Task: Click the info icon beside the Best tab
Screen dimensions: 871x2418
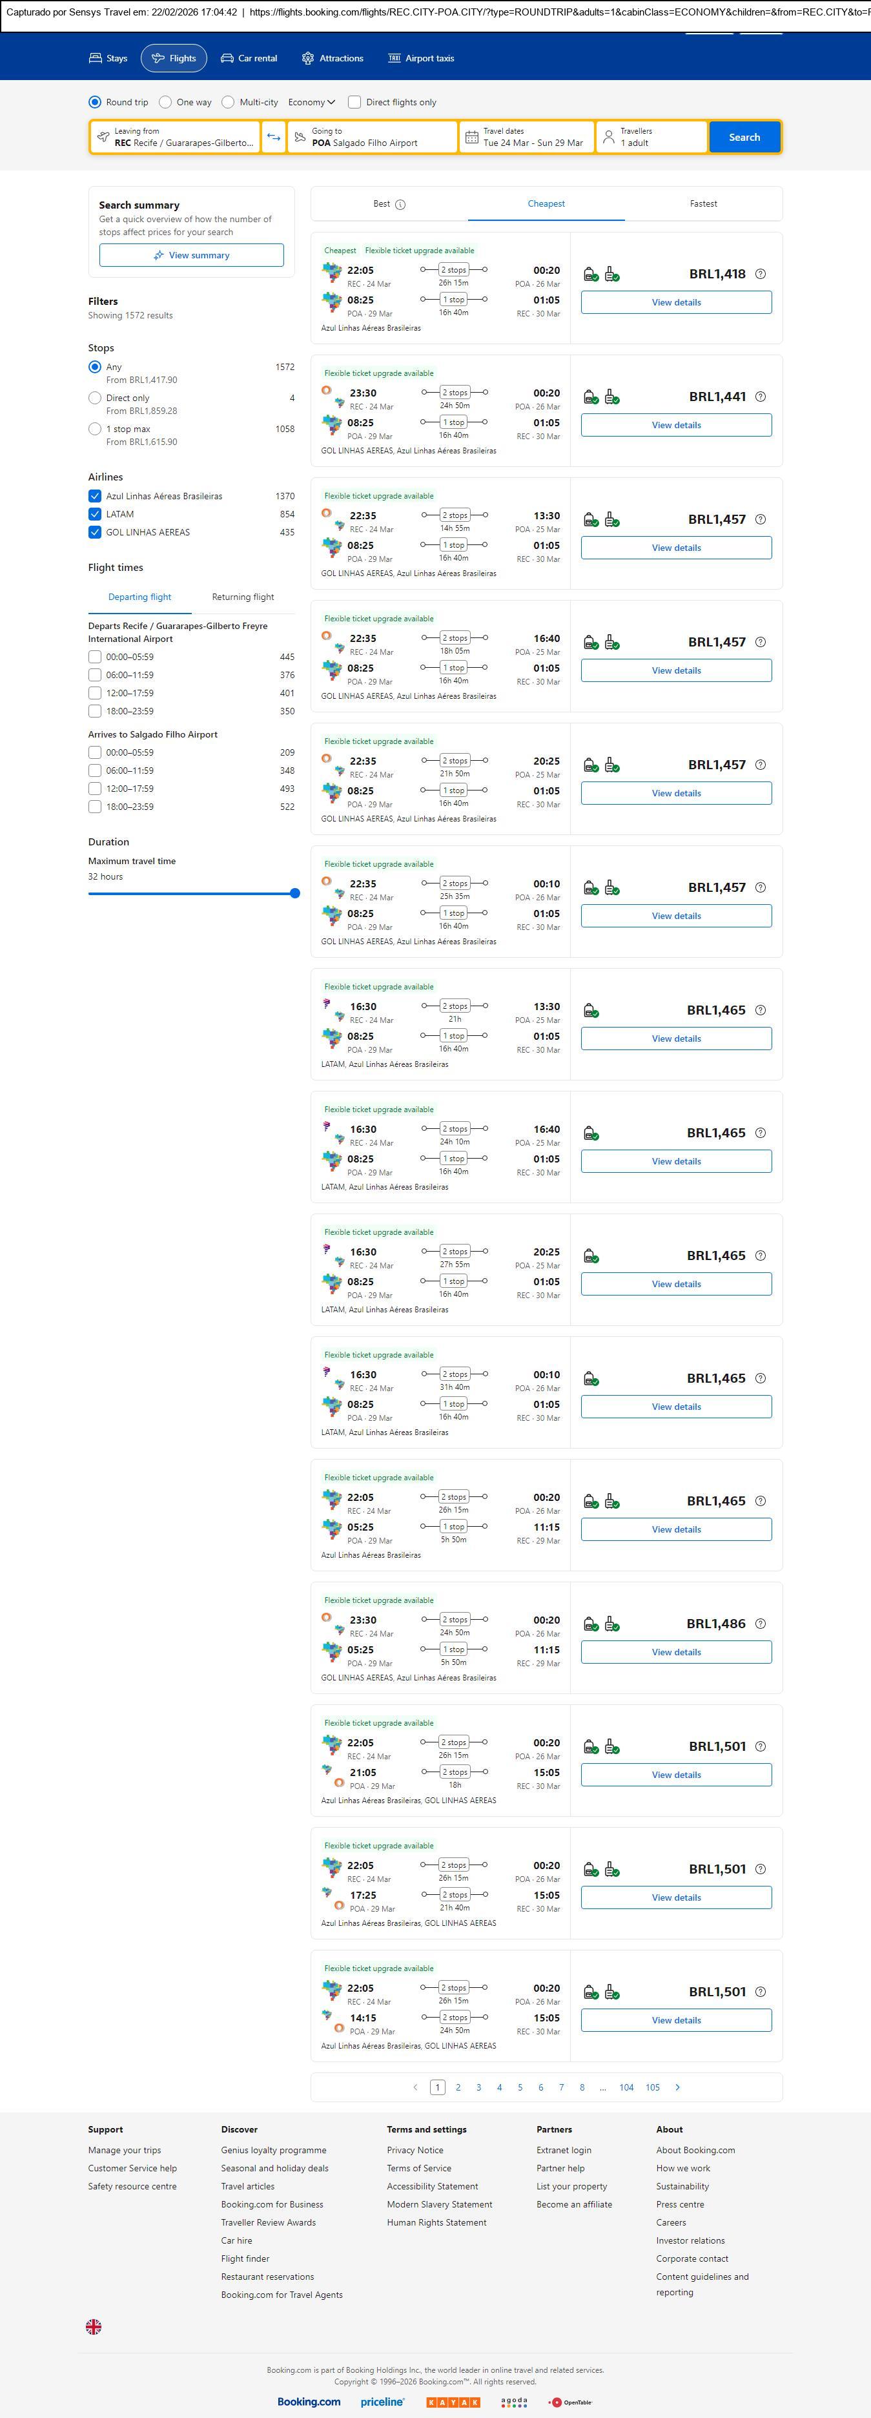Action: pyautogui.click(x=401, y=205)
